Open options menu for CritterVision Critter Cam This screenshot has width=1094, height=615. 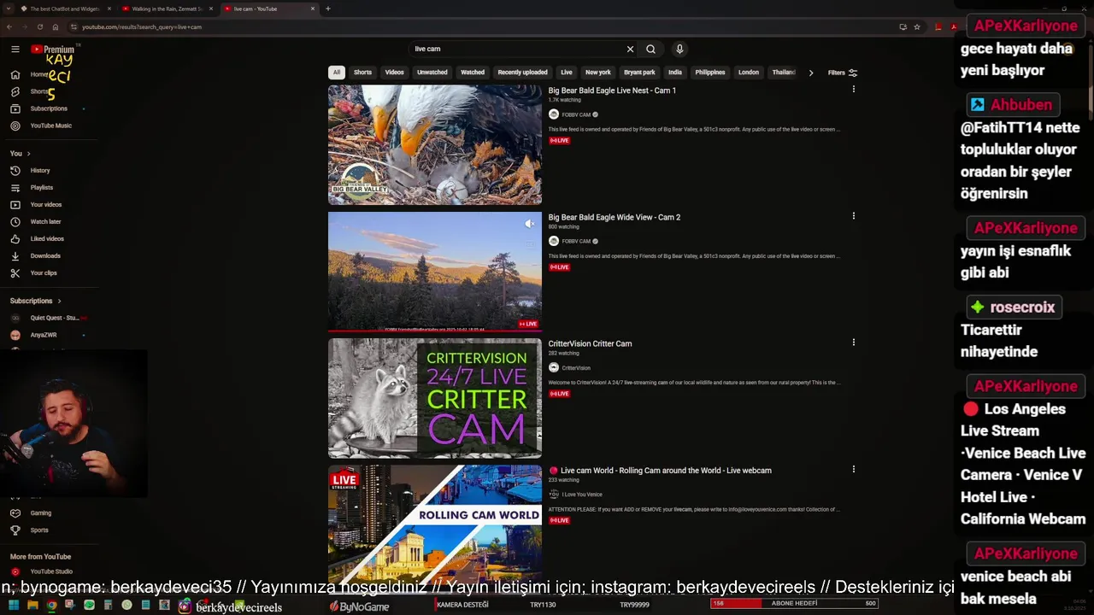[x=853, y=342]
